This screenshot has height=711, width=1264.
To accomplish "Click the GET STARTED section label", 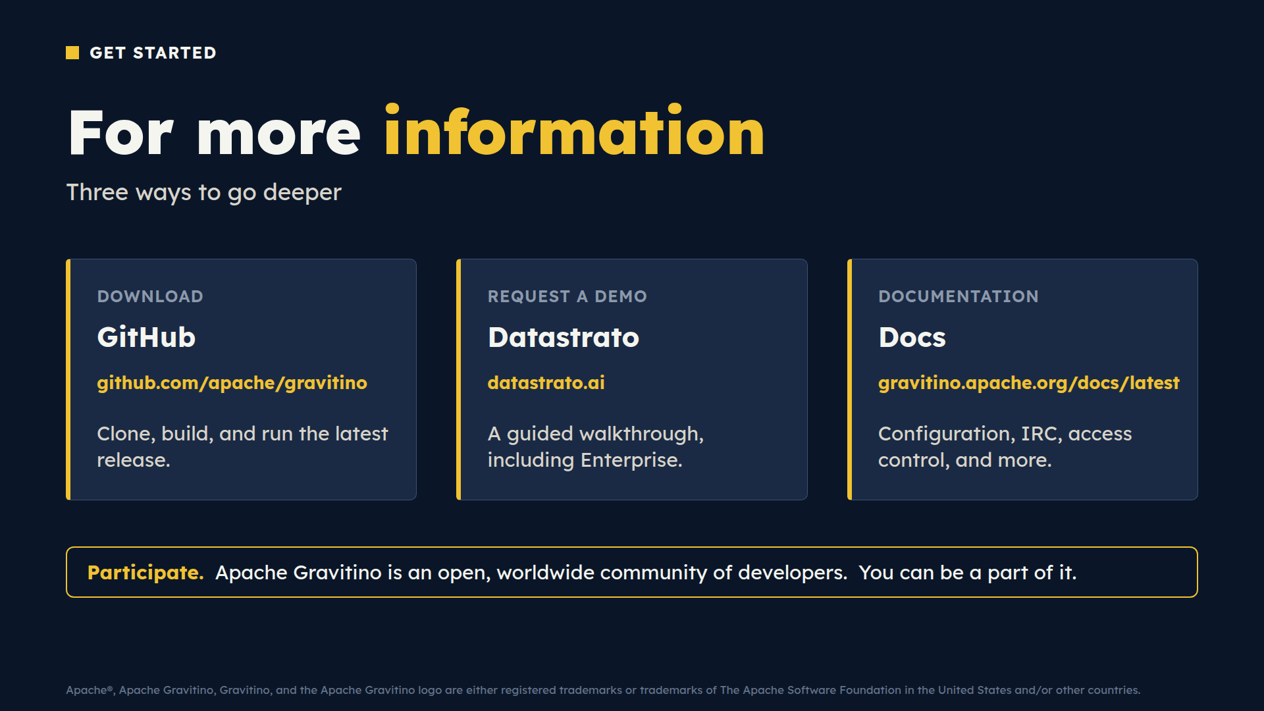I will [153, 53].
